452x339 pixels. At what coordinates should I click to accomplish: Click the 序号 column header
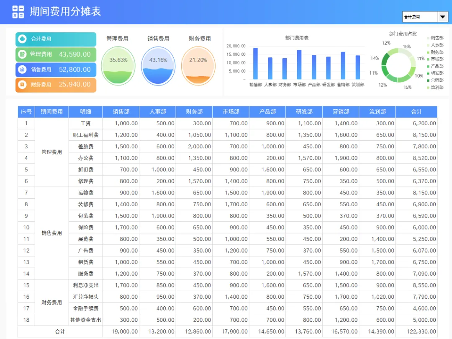26,111
